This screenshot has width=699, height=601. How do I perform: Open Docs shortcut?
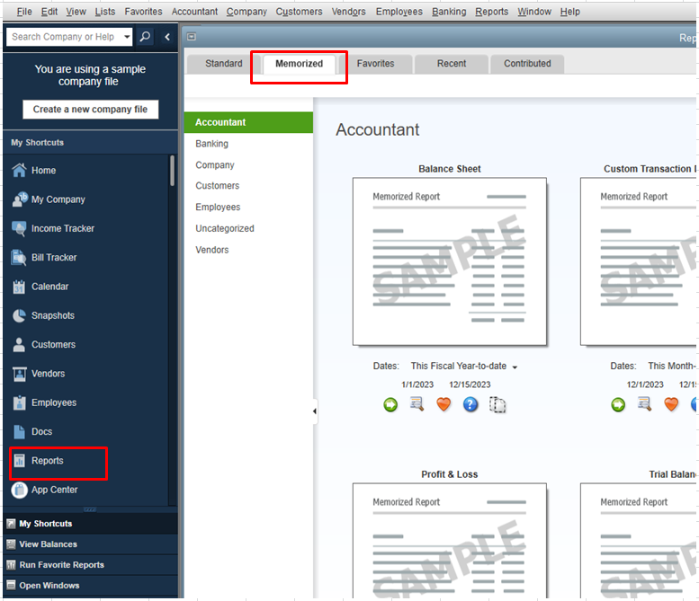pos(32,431)
